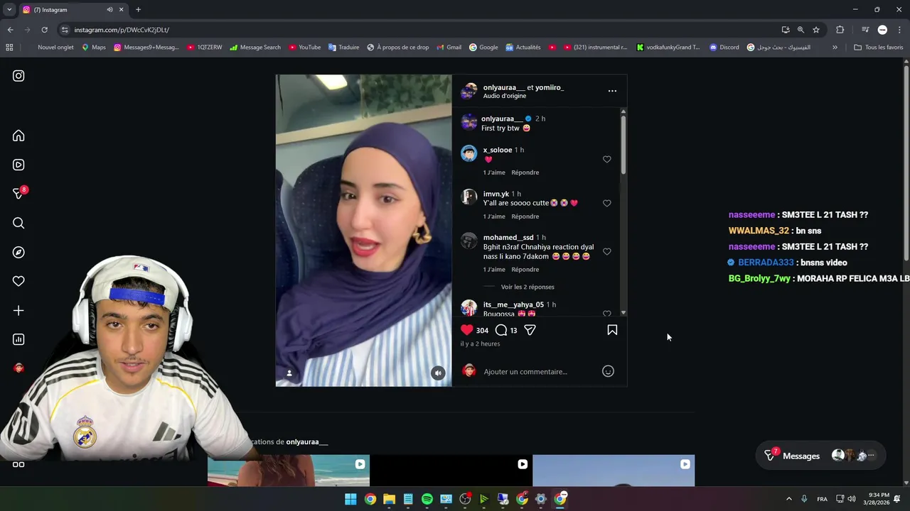Like x_solooe's comment
910x511 pixels.
tap(606, 160)
